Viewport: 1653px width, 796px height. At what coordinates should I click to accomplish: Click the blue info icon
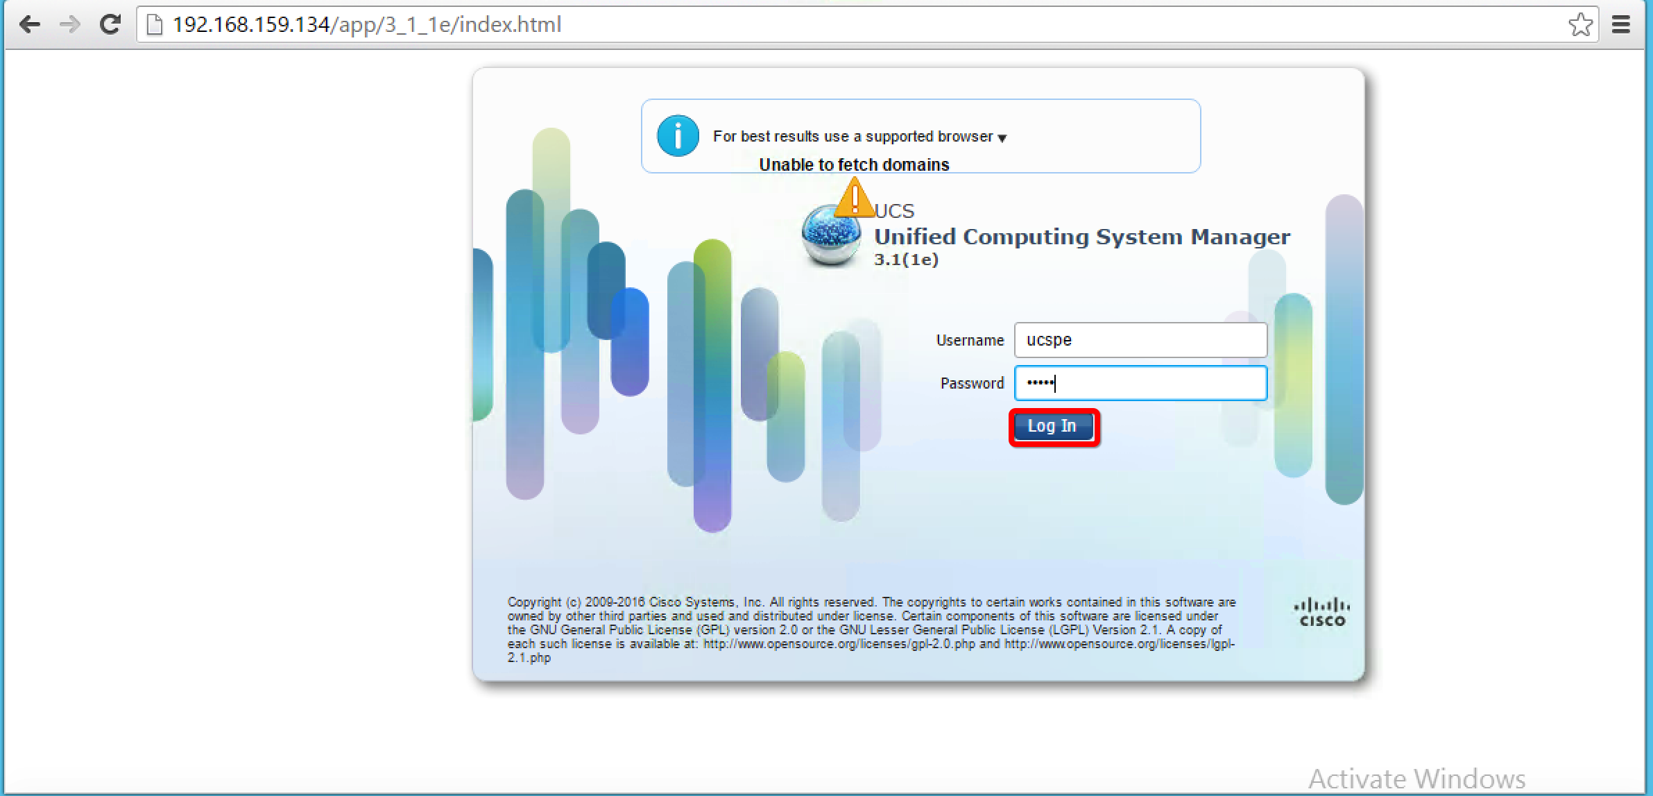(x=678, y=135)
